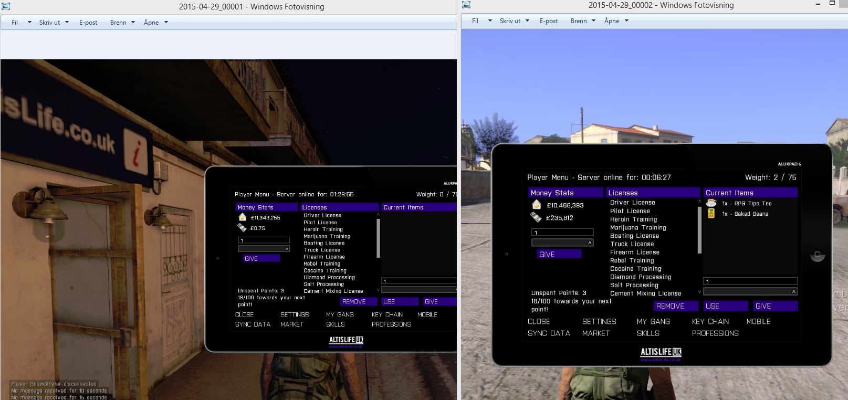
Task: Click money amount field under £235,812
Action: (562, 232)
